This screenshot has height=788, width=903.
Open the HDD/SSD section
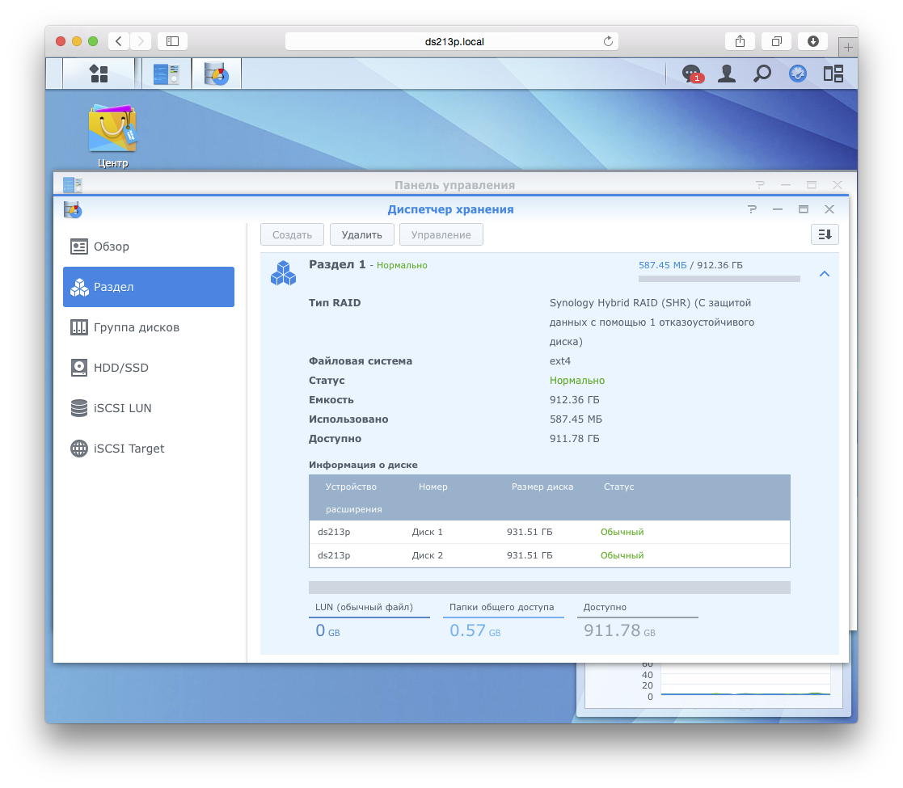(149, 367)
